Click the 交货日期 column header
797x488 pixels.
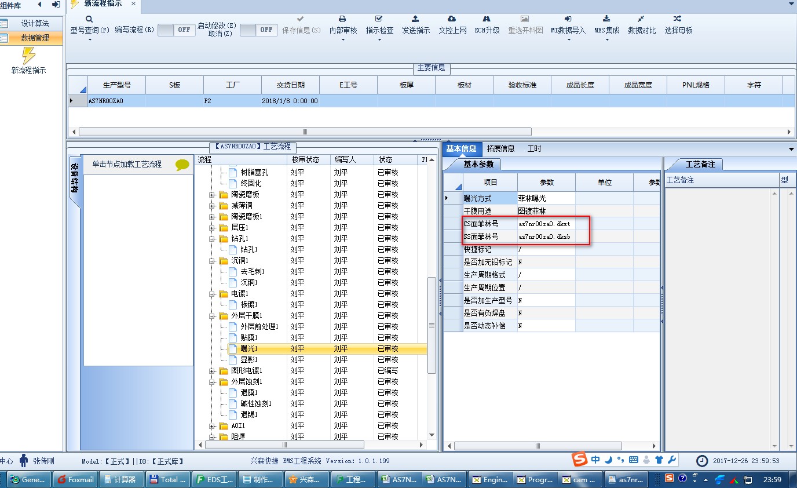pyautogui.click(x=290, y=85)
